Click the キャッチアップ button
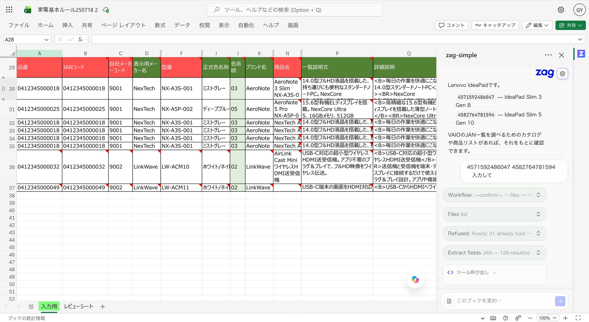This screenshot has height=322, width=589. click(x=495, y=25)
